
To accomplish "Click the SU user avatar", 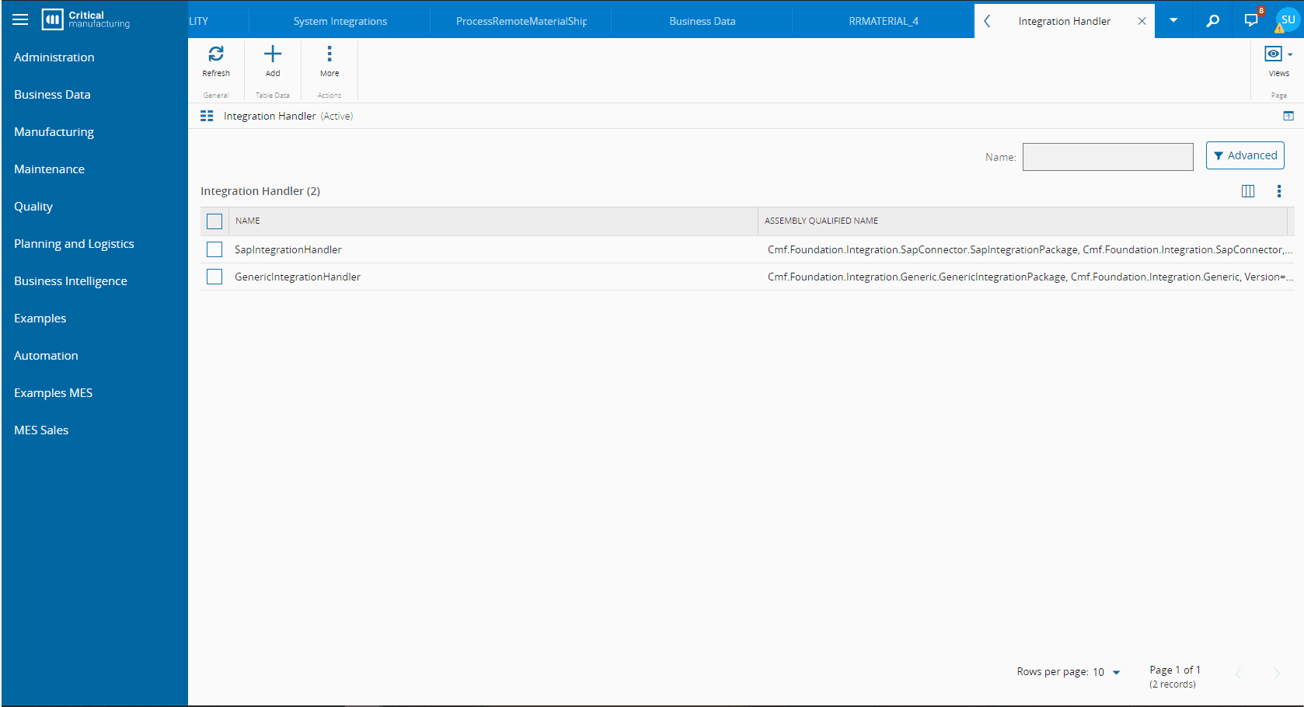I will pos(1288,19).
